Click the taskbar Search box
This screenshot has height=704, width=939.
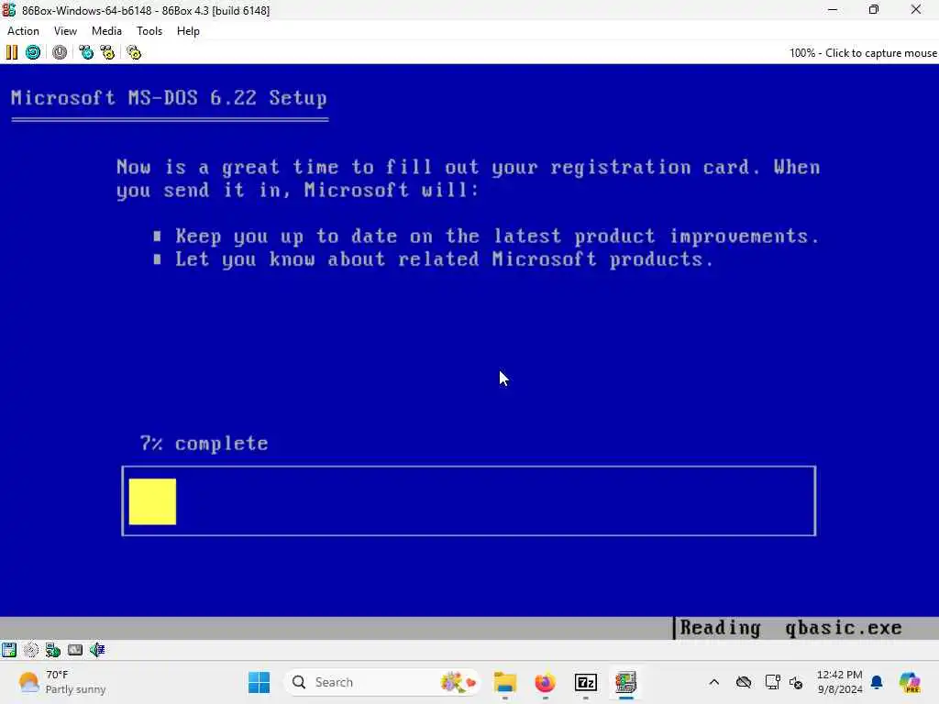pyautogui.click(x=381, y=682)
